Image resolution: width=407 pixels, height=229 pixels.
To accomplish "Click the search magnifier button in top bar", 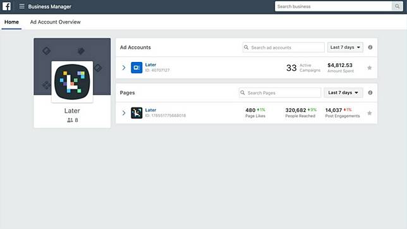I will click(x=397, y=6).
